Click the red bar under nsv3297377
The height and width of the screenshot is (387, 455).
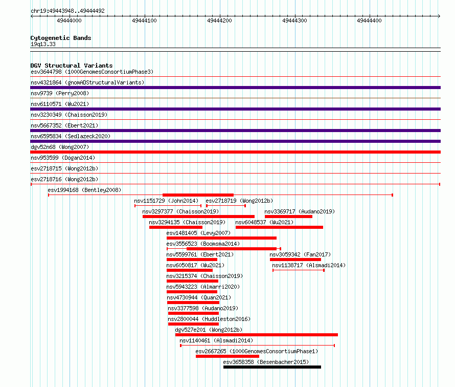(198, 217)
